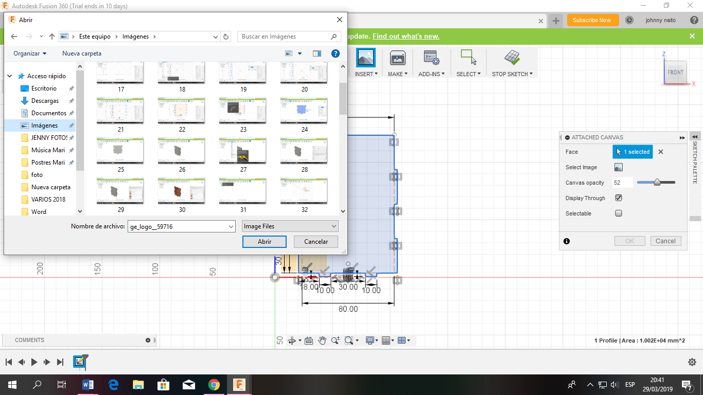Image resolution: width=703 pixels, height=395 pixels.
Task: Click the Stop Sketch icon
Action: 512,58
